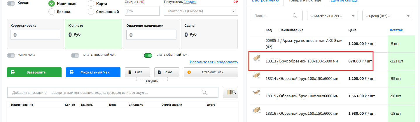Disable the печать обычный чек toggle
The width and height of the screenshot is (420, 122).
tap(148, 55)
